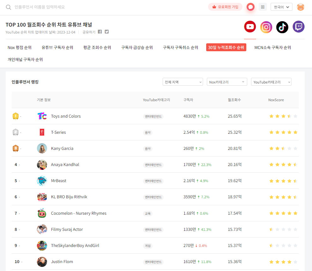This screenshot has height=271, width=312.
Task: Click the search magnifier icon
Action: click(8, 7)
